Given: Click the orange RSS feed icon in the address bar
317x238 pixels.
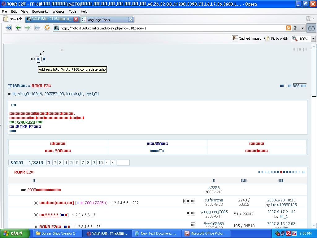Looking at the screenshot, I should tap(289, 28).
